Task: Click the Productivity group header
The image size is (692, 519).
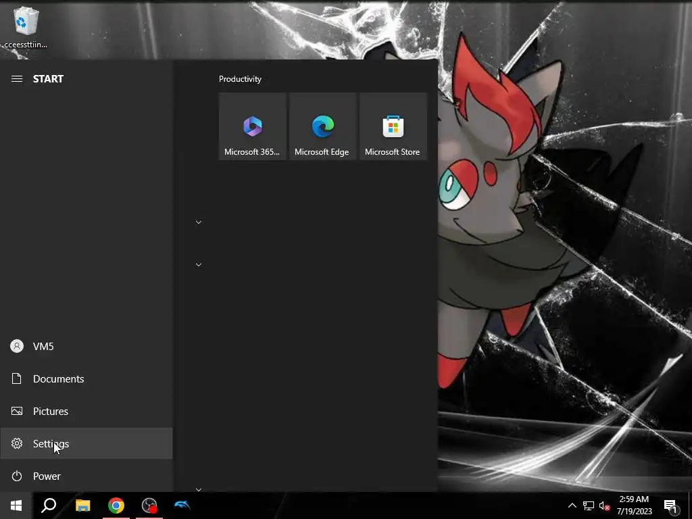Action: [240, 79]
